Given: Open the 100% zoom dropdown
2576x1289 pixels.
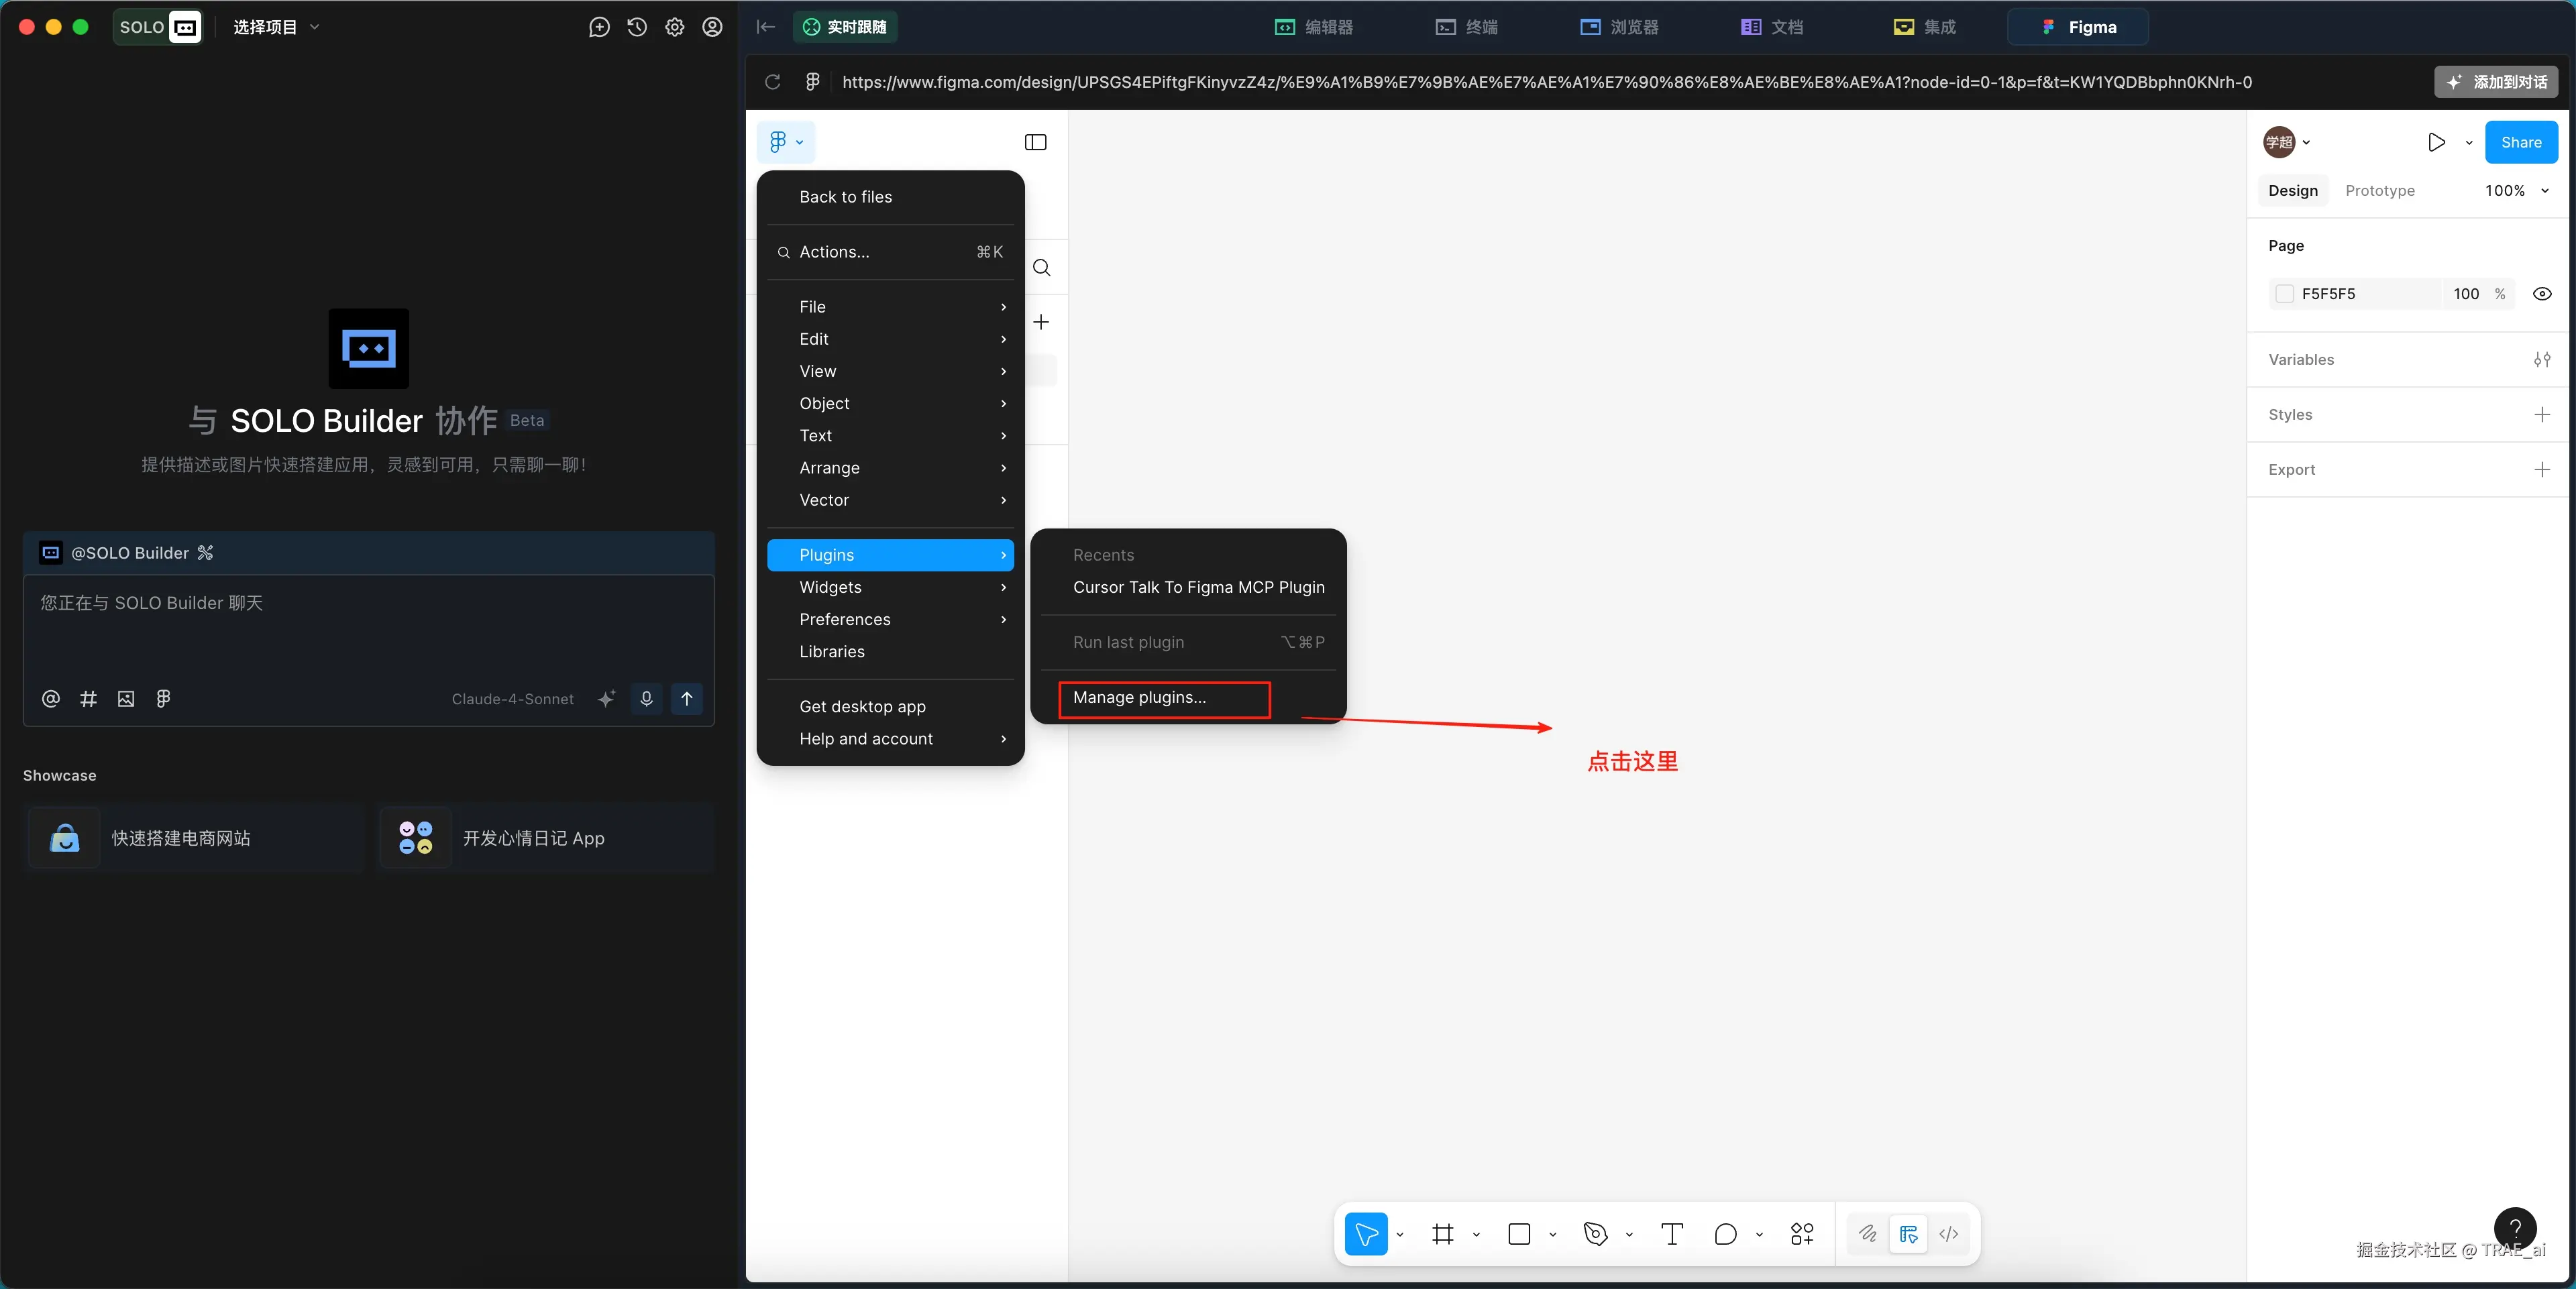Looking at the screenshot, I should 2516,191.
